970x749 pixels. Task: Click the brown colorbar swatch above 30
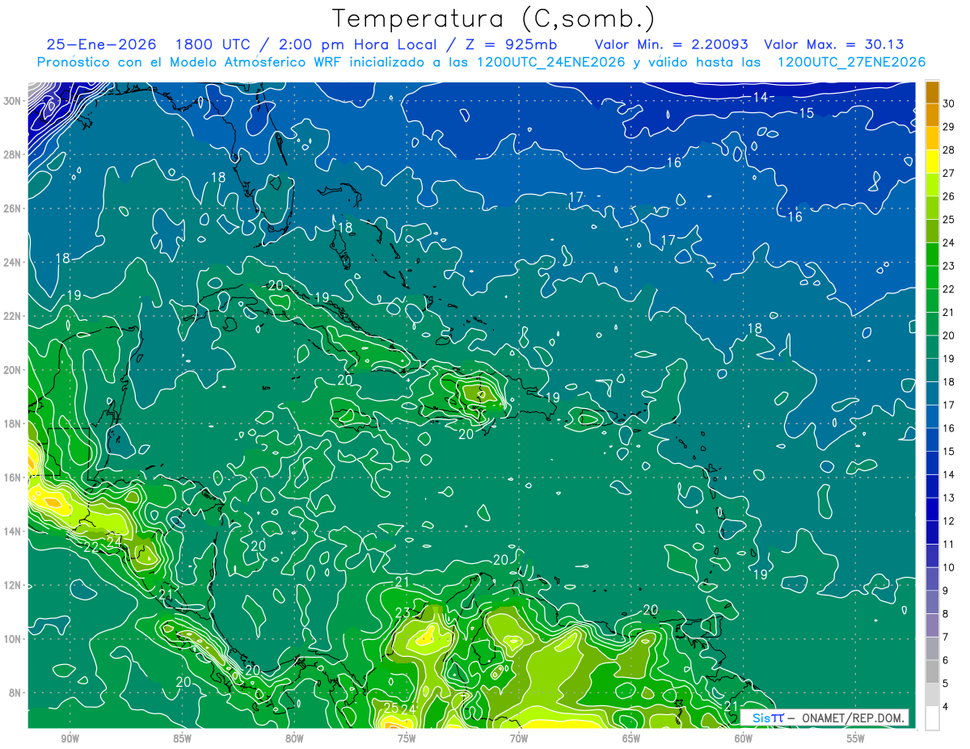click(x=933, y=92)
